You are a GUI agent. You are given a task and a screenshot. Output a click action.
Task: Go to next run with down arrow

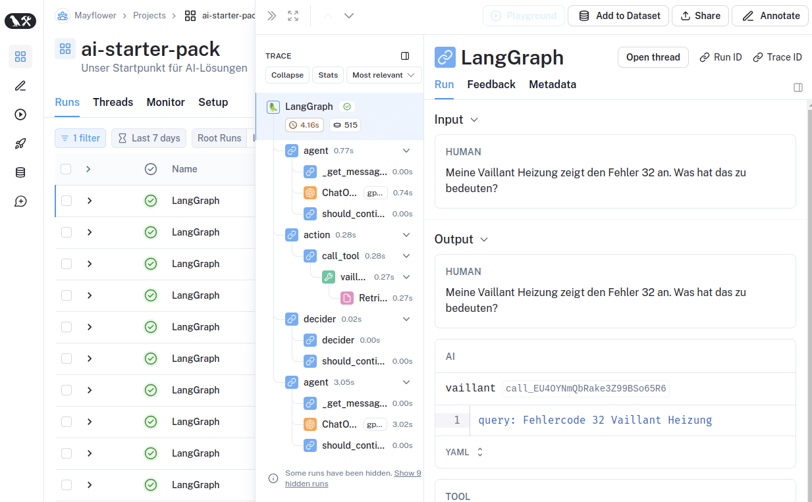click(x=349, y=16)
